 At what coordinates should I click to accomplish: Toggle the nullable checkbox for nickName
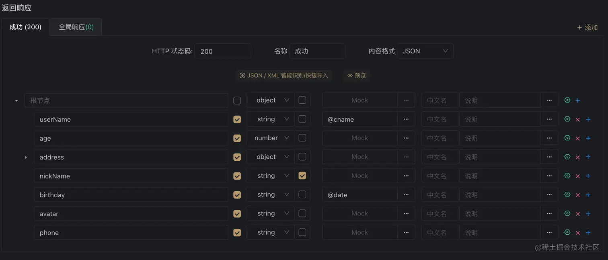pos(302,176)
